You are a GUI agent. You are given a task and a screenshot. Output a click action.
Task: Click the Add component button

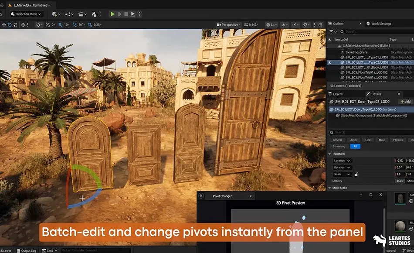pos(406,102)
